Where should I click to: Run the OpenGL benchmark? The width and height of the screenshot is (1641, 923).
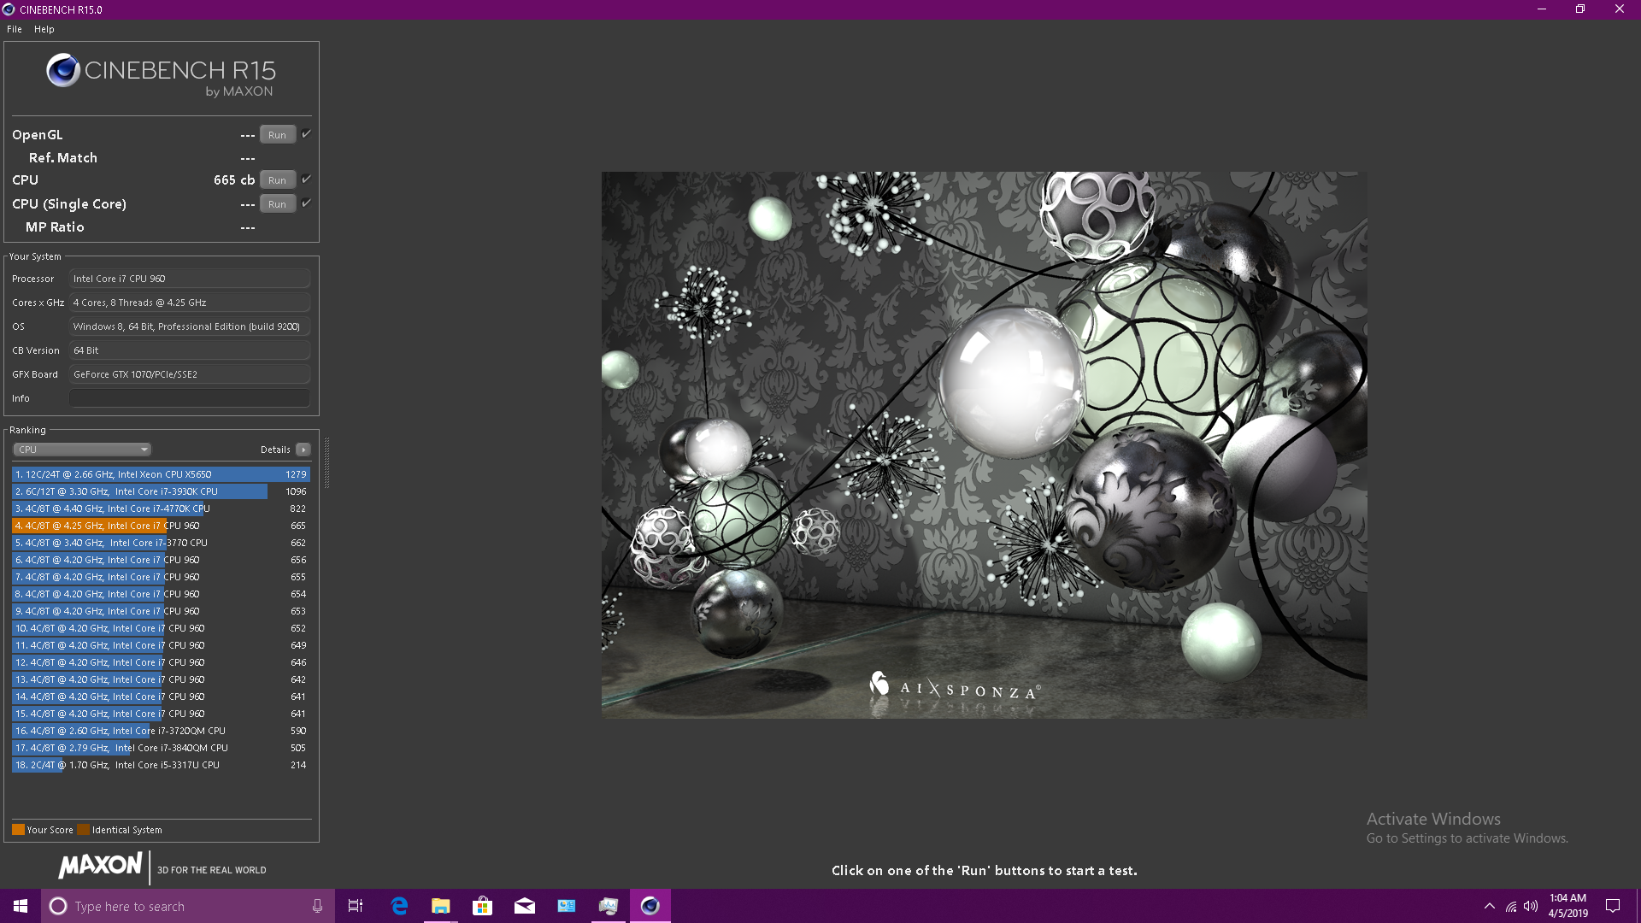[x=278, y=135]
